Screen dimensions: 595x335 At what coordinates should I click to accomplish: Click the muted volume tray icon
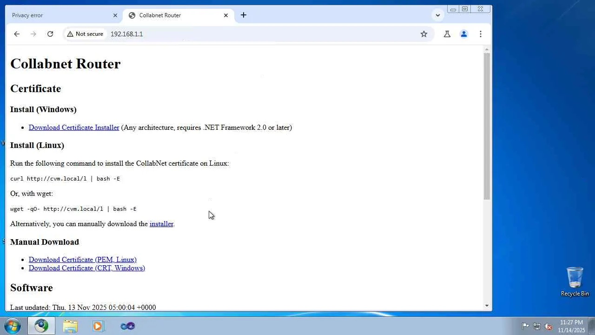click(x=549, y=326)
